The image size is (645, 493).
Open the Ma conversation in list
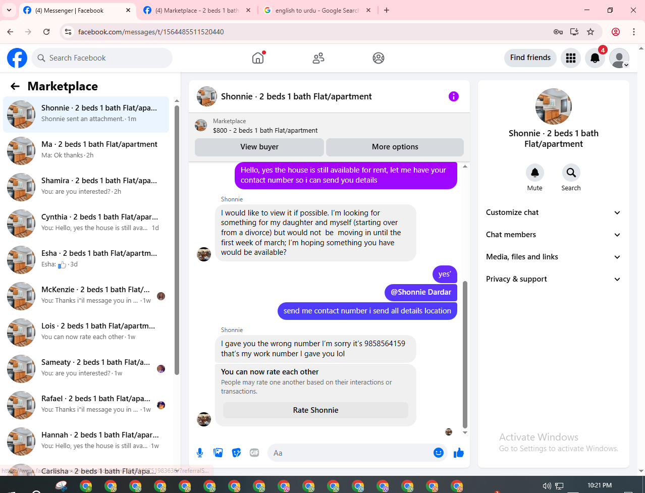tap(86, 151)
